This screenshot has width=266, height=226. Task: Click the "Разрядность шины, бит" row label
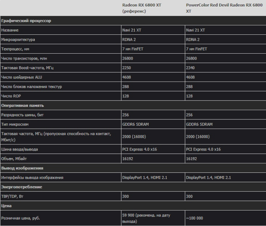click(22, 115)
